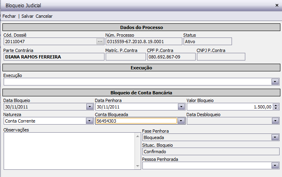The height and width of the screenshot is (177, 282).
Task: Increase Valor Bloqueio with up spinner
Action: (276, 105)
